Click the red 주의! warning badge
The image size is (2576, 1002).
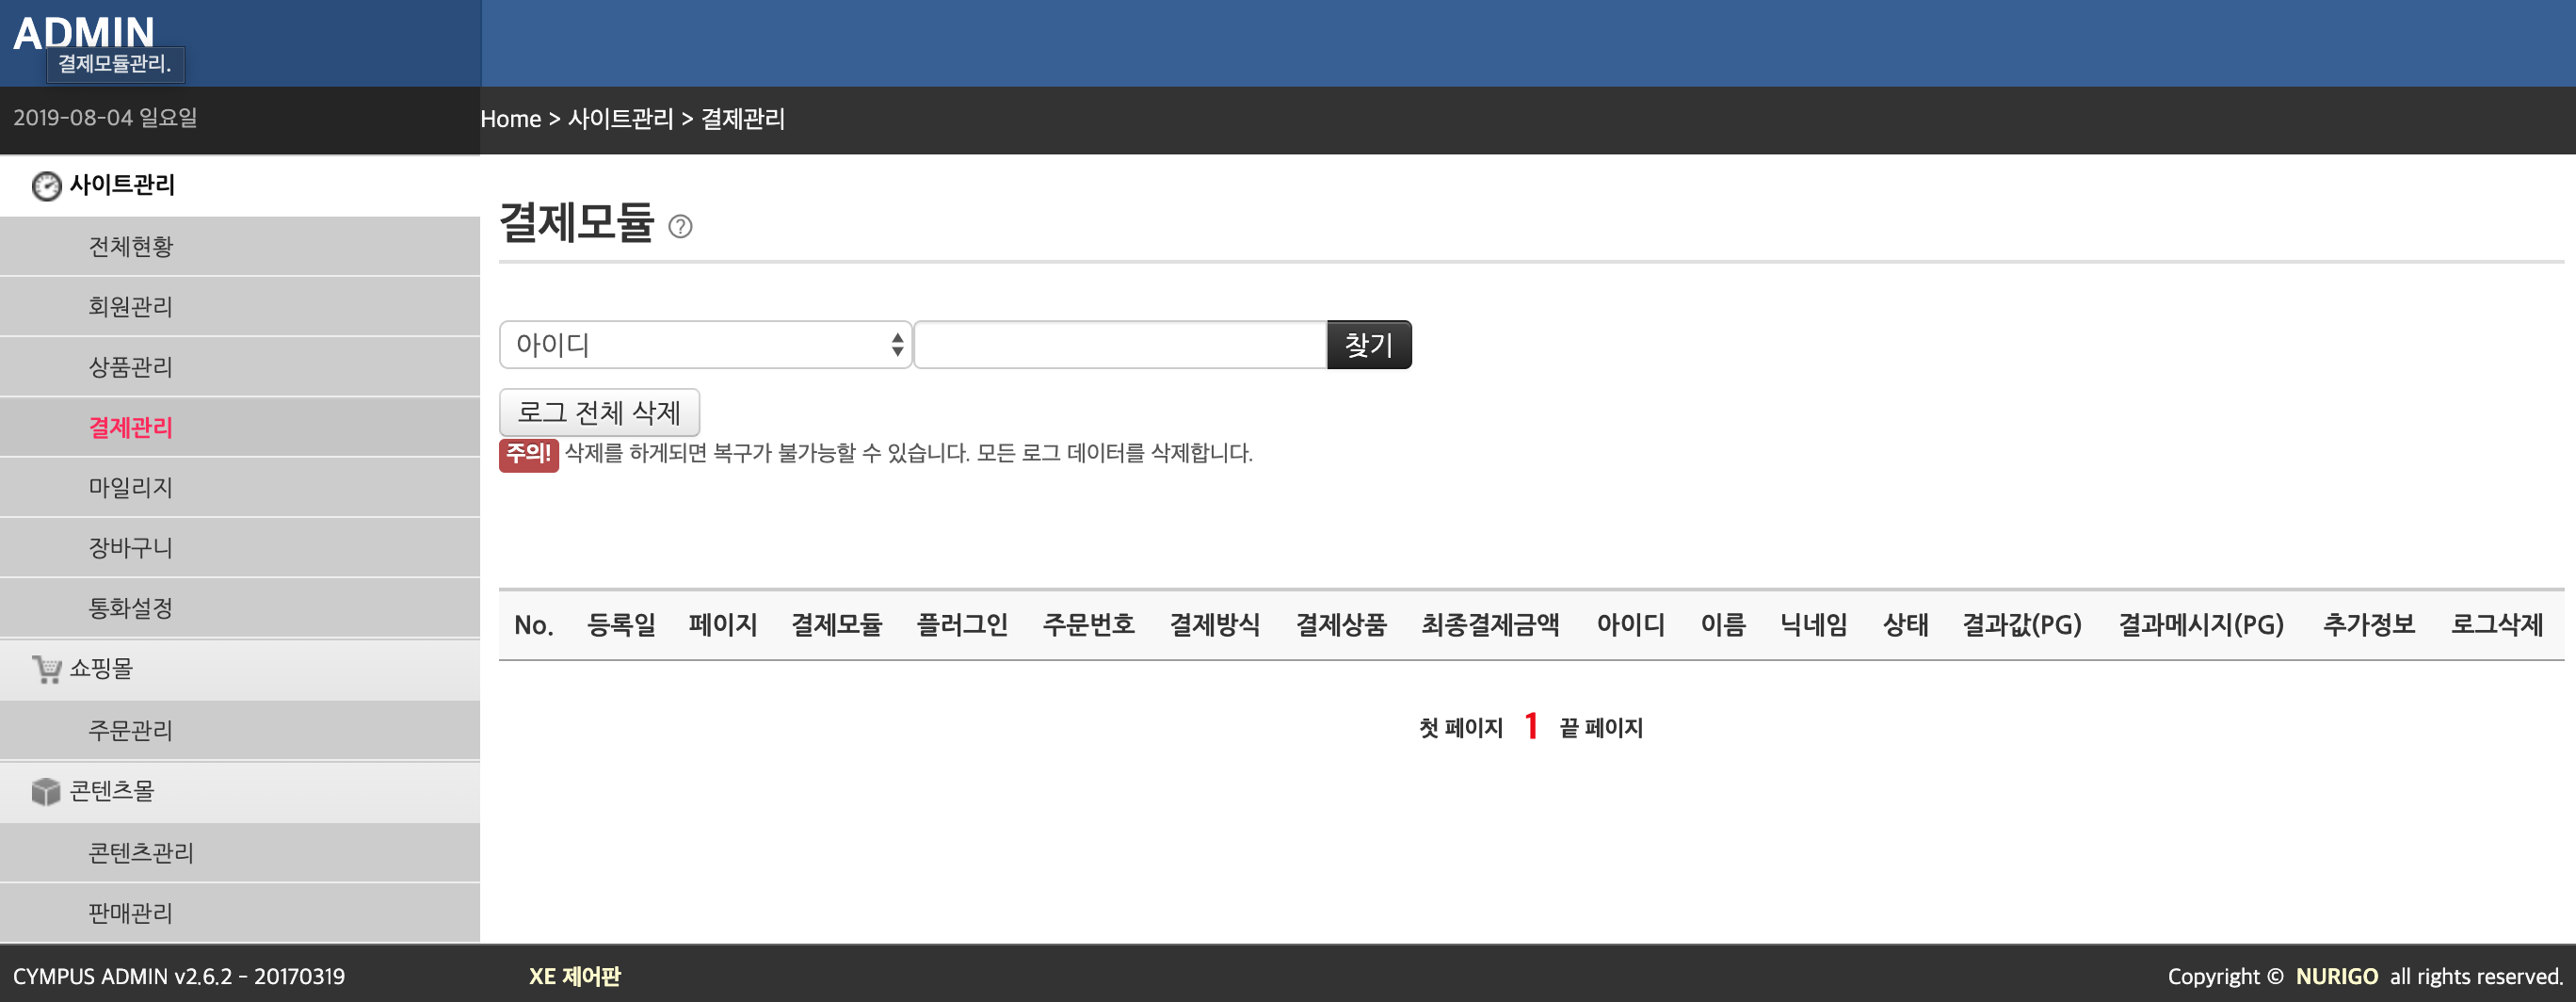(x=528, y=454)
